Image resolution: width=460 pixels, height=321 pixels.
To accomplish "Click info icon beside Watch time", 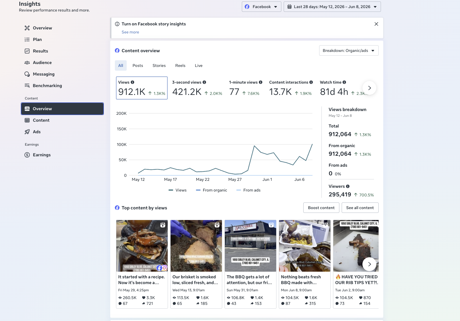I will pos(344,82).
